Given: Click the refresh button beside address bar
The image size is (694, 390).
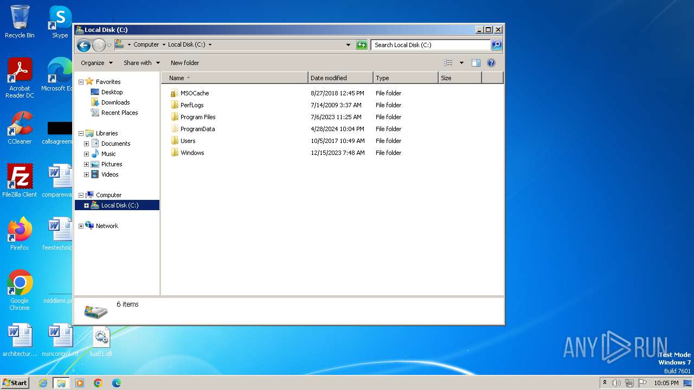Looking at the screenshot, I should [x=362, y=45].
